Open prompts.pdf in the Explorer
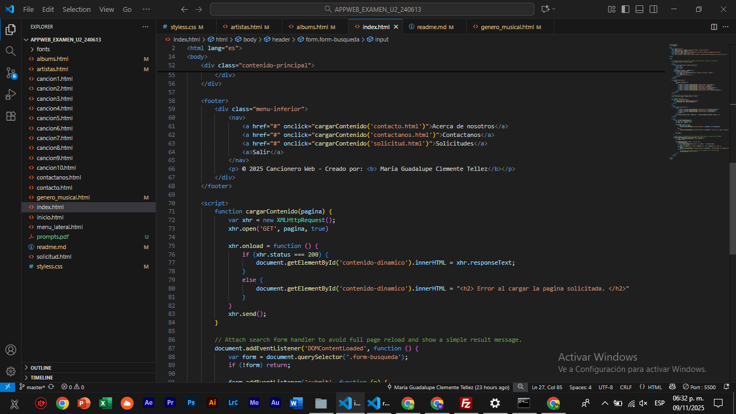Image resolution: width=736 pixels, height=414 pixels. click(52, 237)
